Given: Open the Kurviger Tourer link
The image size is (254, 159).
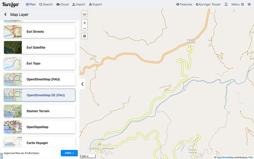Looking at the screenshot, I should point(208,4).
